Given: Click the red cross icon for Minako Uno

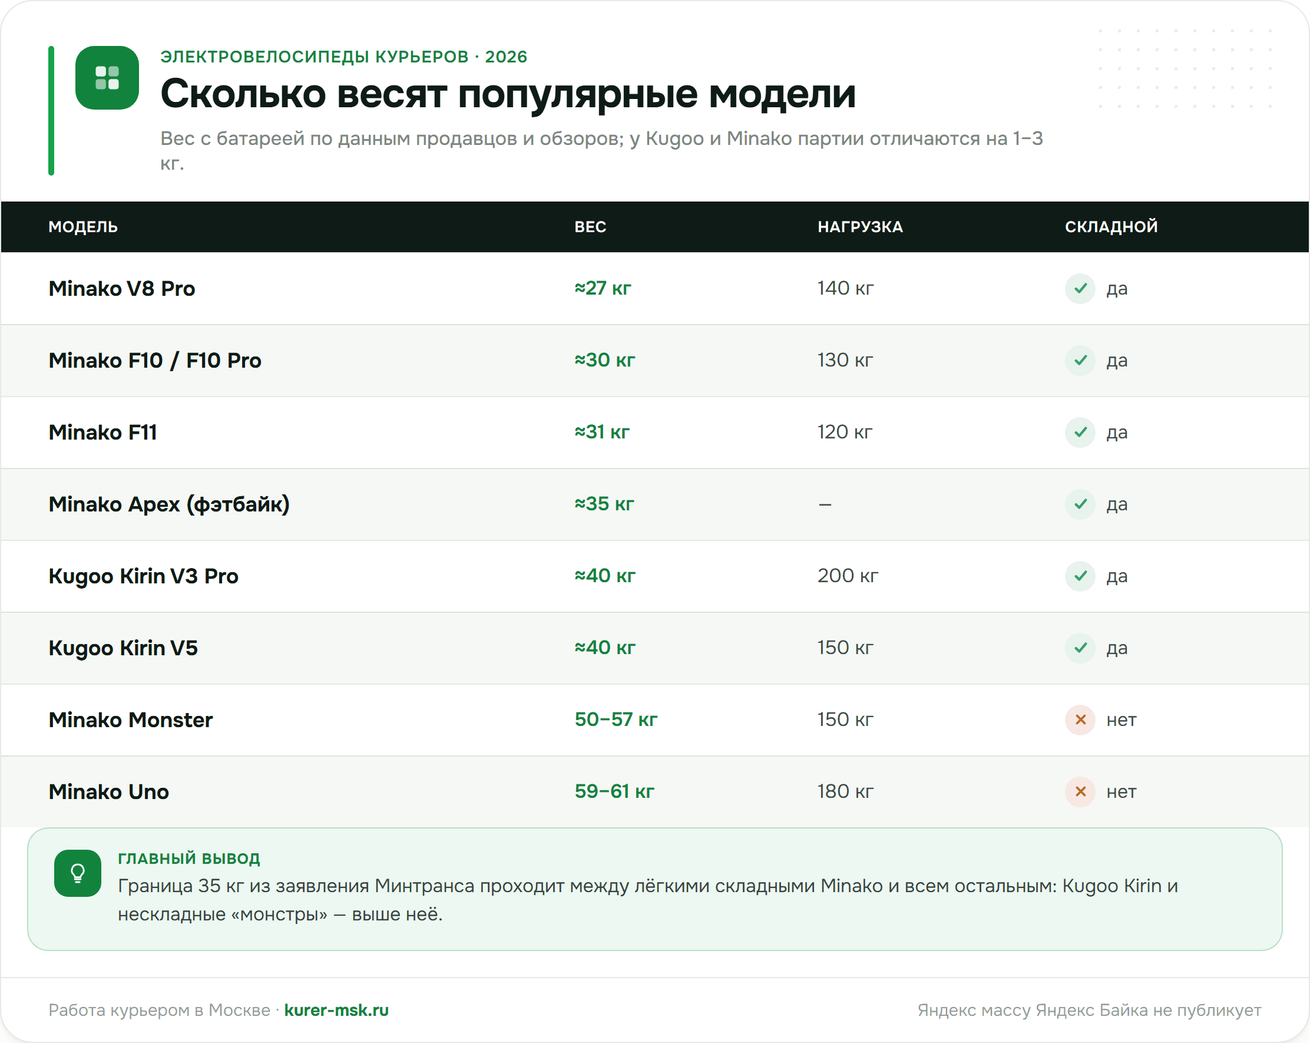Looking at the screenshot, I should point(1080,791).
